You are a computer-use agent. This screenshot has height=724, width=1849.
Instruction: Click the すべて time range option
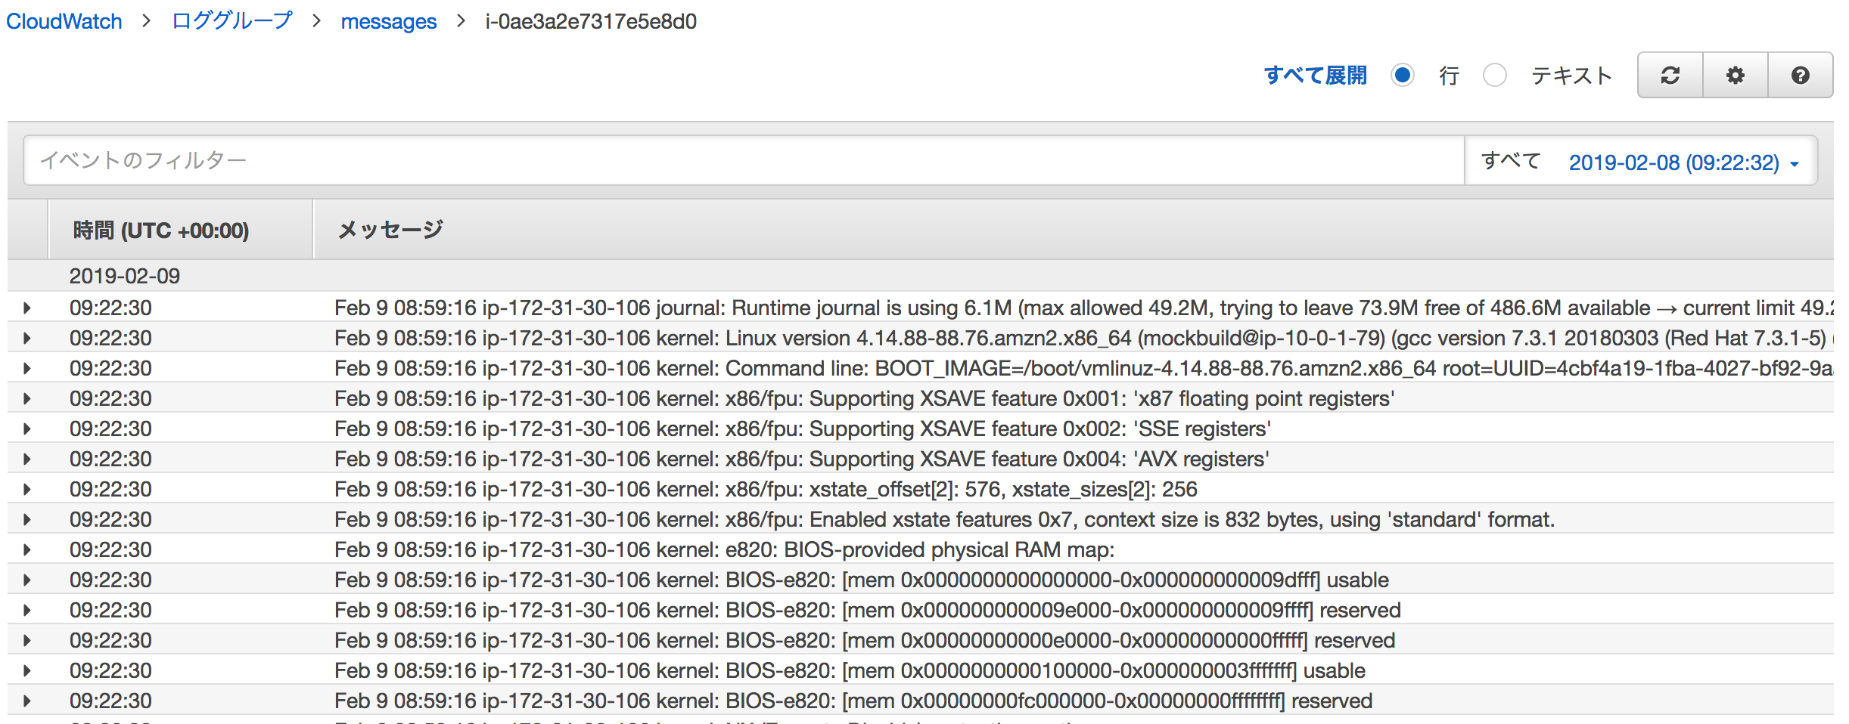[1510, 160]
